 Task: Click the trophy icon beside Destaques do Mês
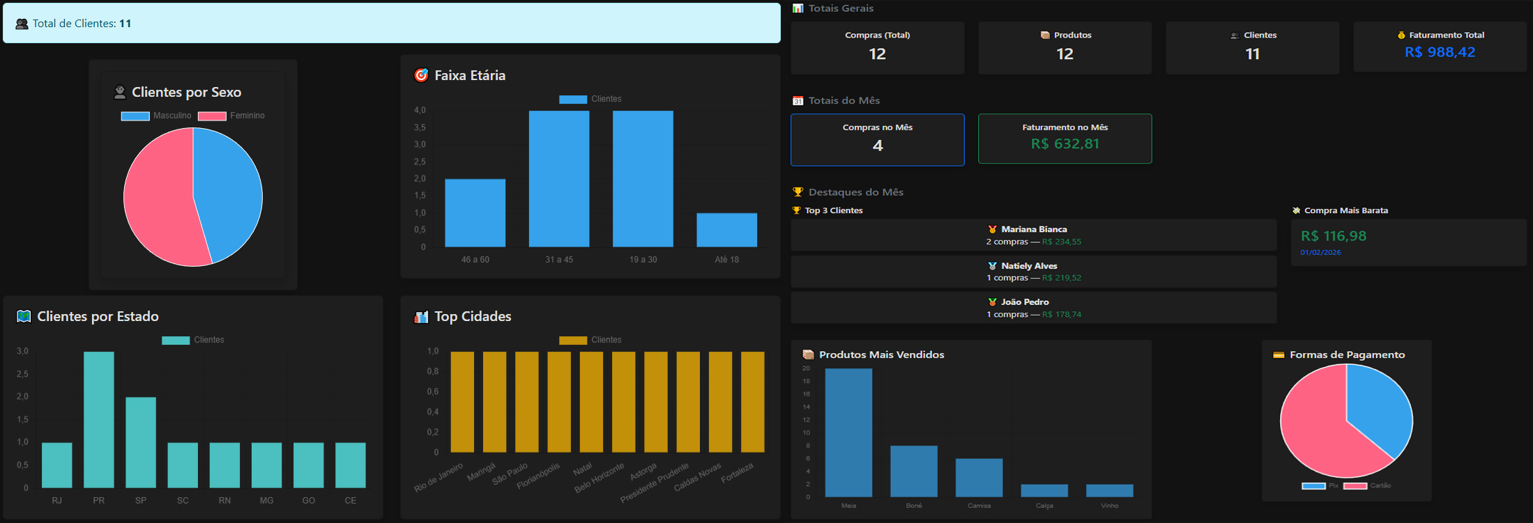pos(798,192)
